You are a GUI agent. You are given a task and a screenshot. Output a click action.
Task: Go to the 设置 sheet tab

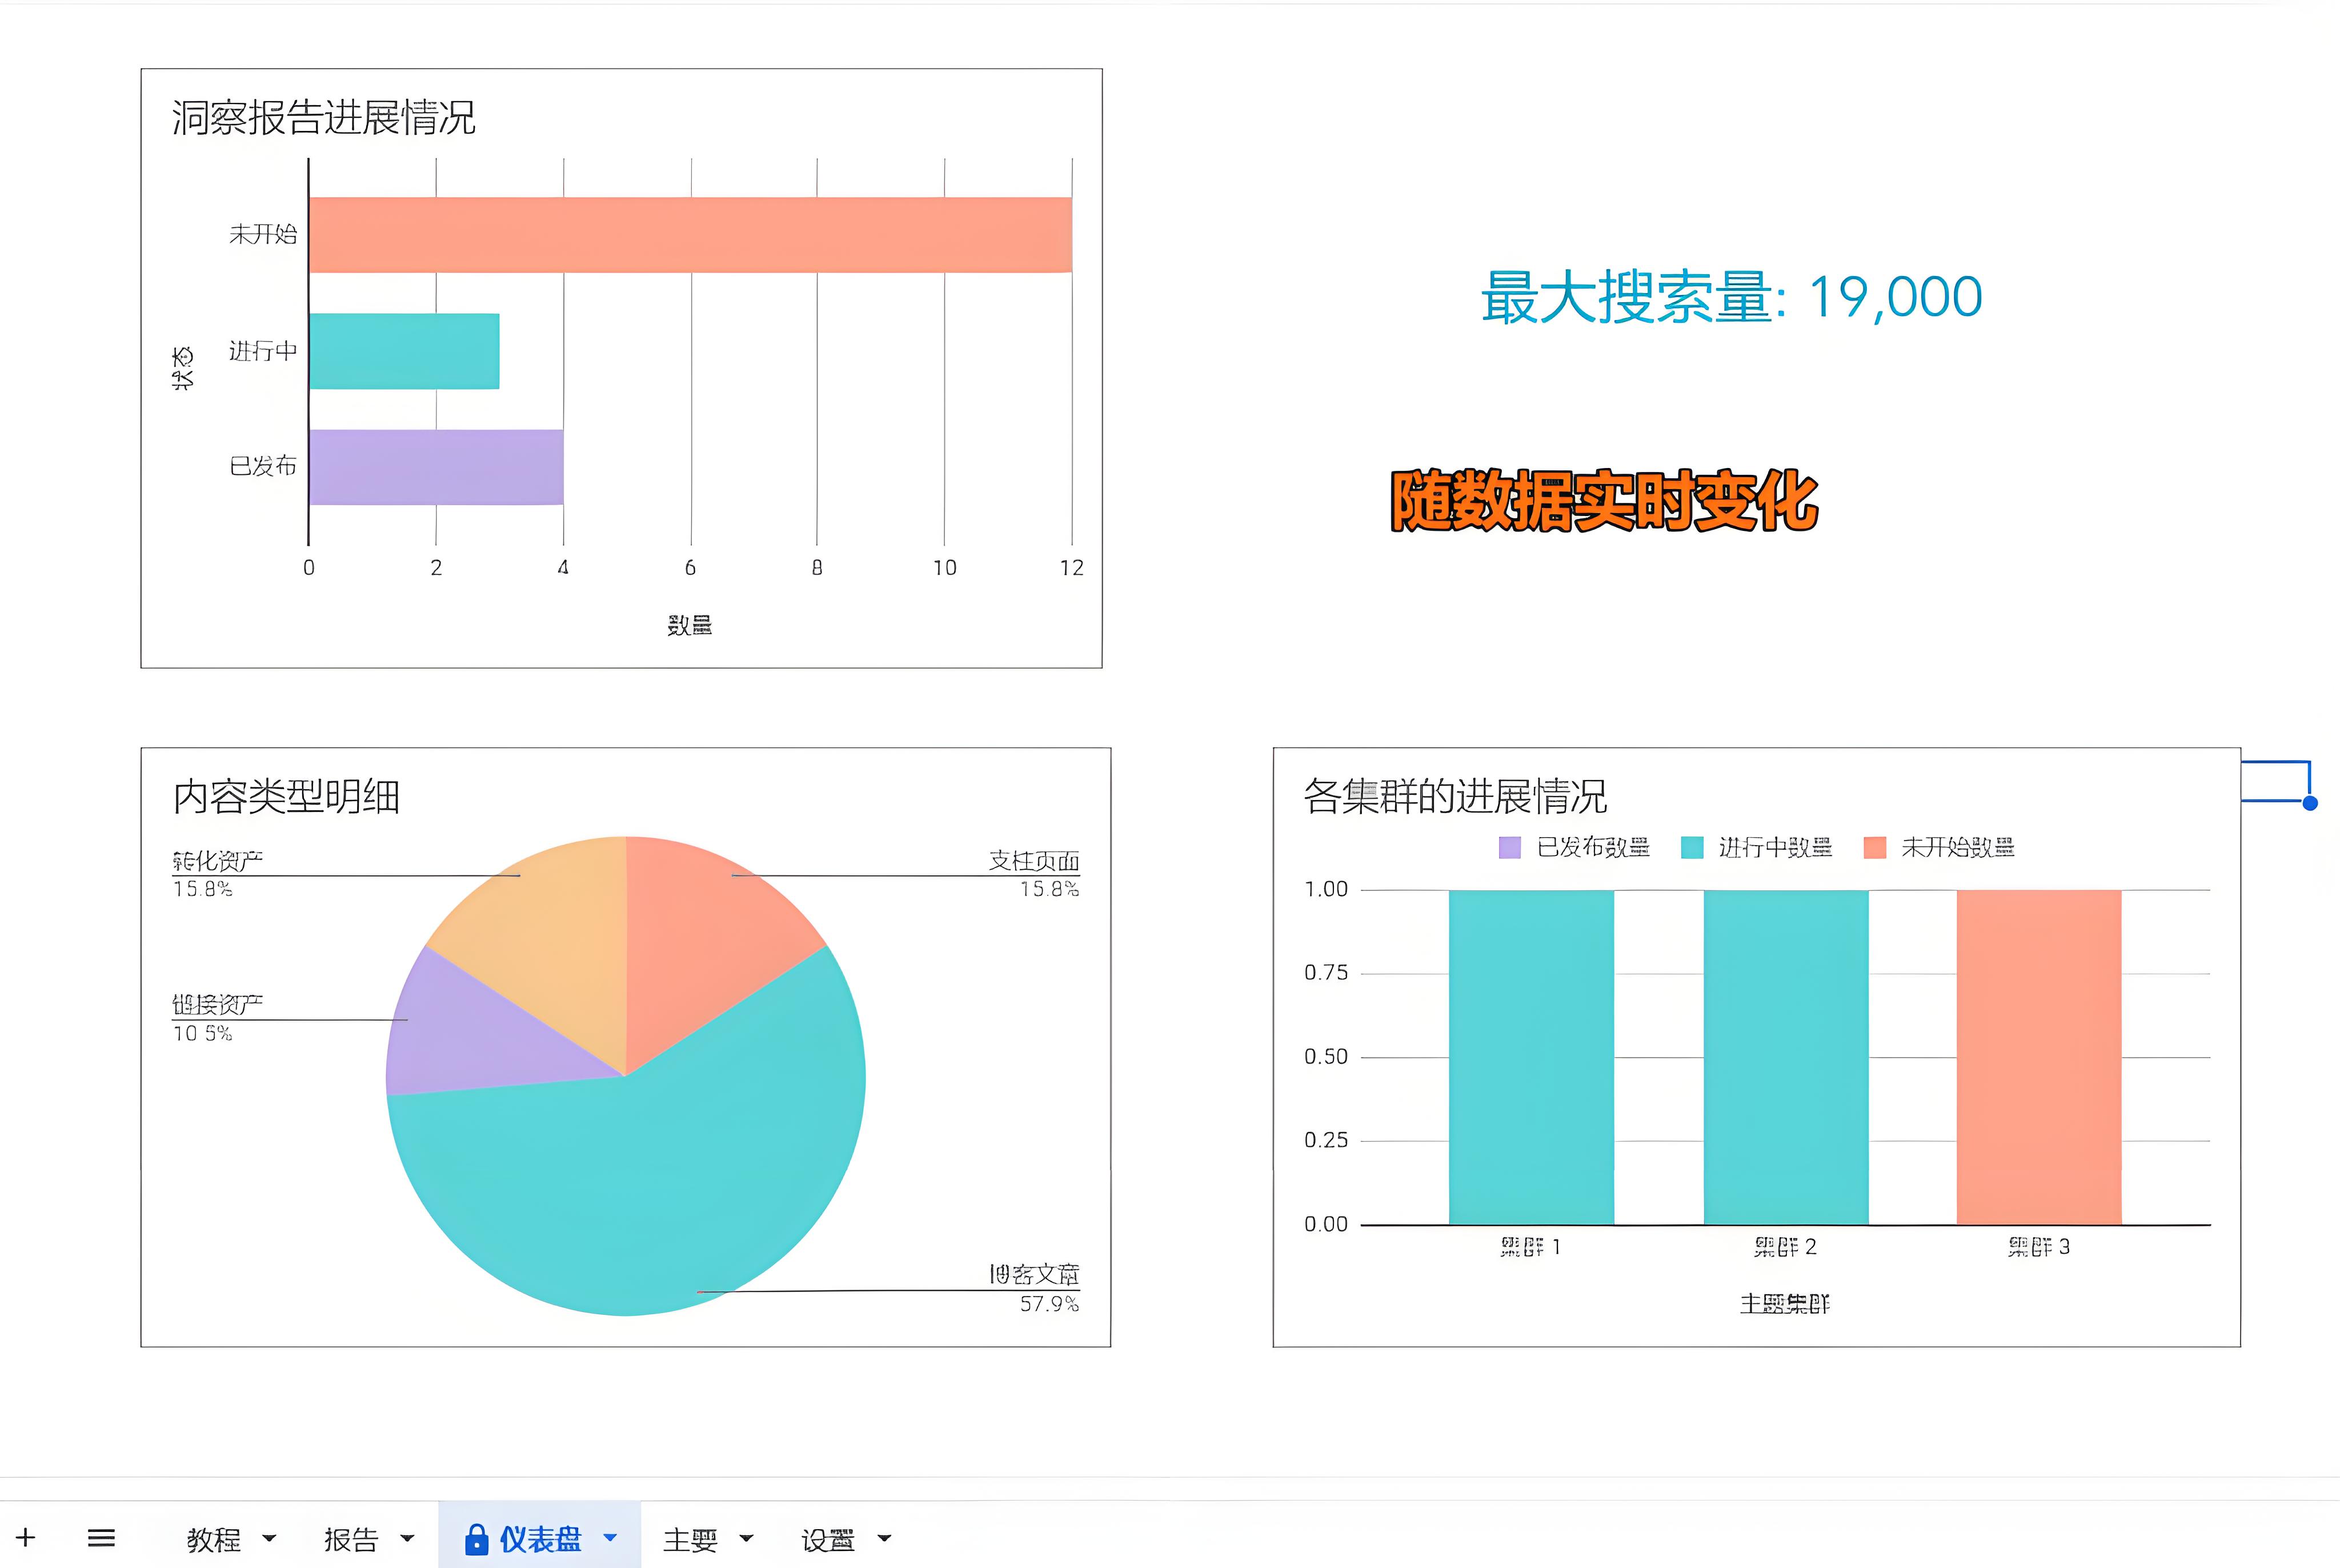(828, 1539)
